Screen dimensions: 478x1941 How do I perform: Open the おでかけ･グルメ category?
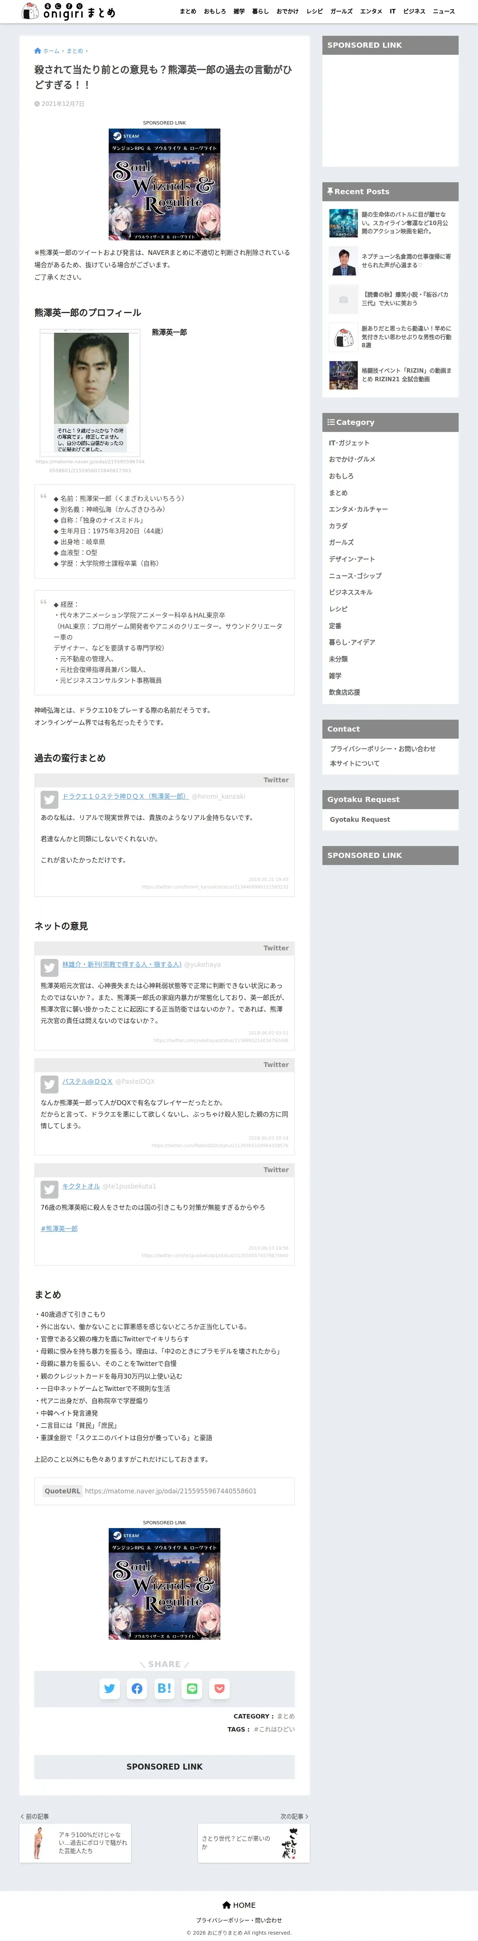tap(352, 460)
